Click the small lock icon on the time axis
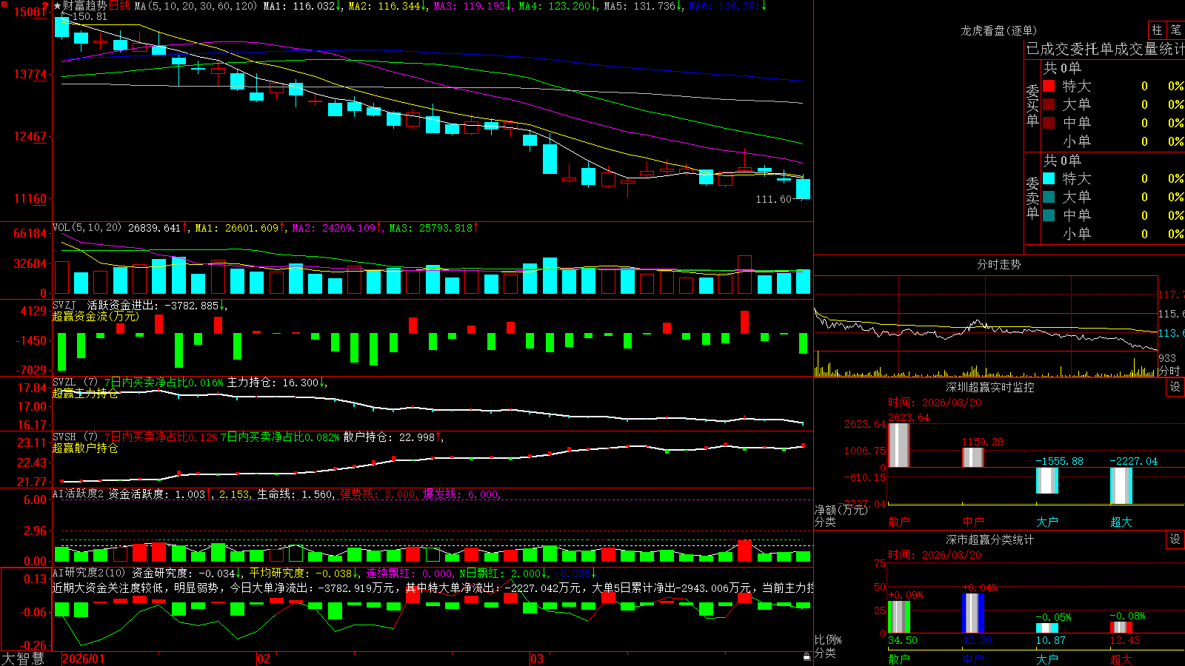 point(807,656)
